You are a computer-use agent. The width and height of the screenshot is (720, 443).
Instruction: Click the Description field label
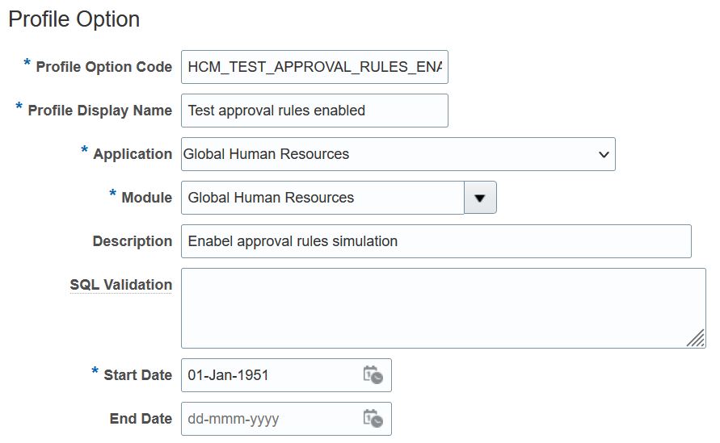point(133,241)
